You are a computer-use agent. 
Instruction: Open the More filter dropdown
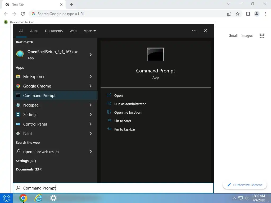(90, 31)
